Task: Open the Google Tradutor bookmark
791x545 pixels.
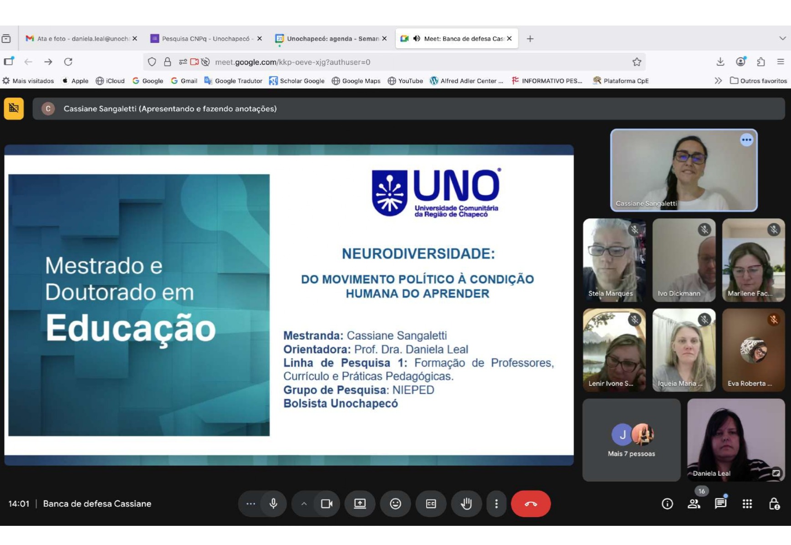Action: pyautogui.click(x=233, y=81)
